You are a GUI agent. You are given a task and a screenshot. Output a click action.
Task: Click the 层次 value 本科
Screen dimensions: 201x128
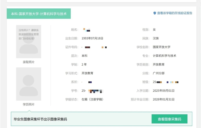(x=85, y=56)
